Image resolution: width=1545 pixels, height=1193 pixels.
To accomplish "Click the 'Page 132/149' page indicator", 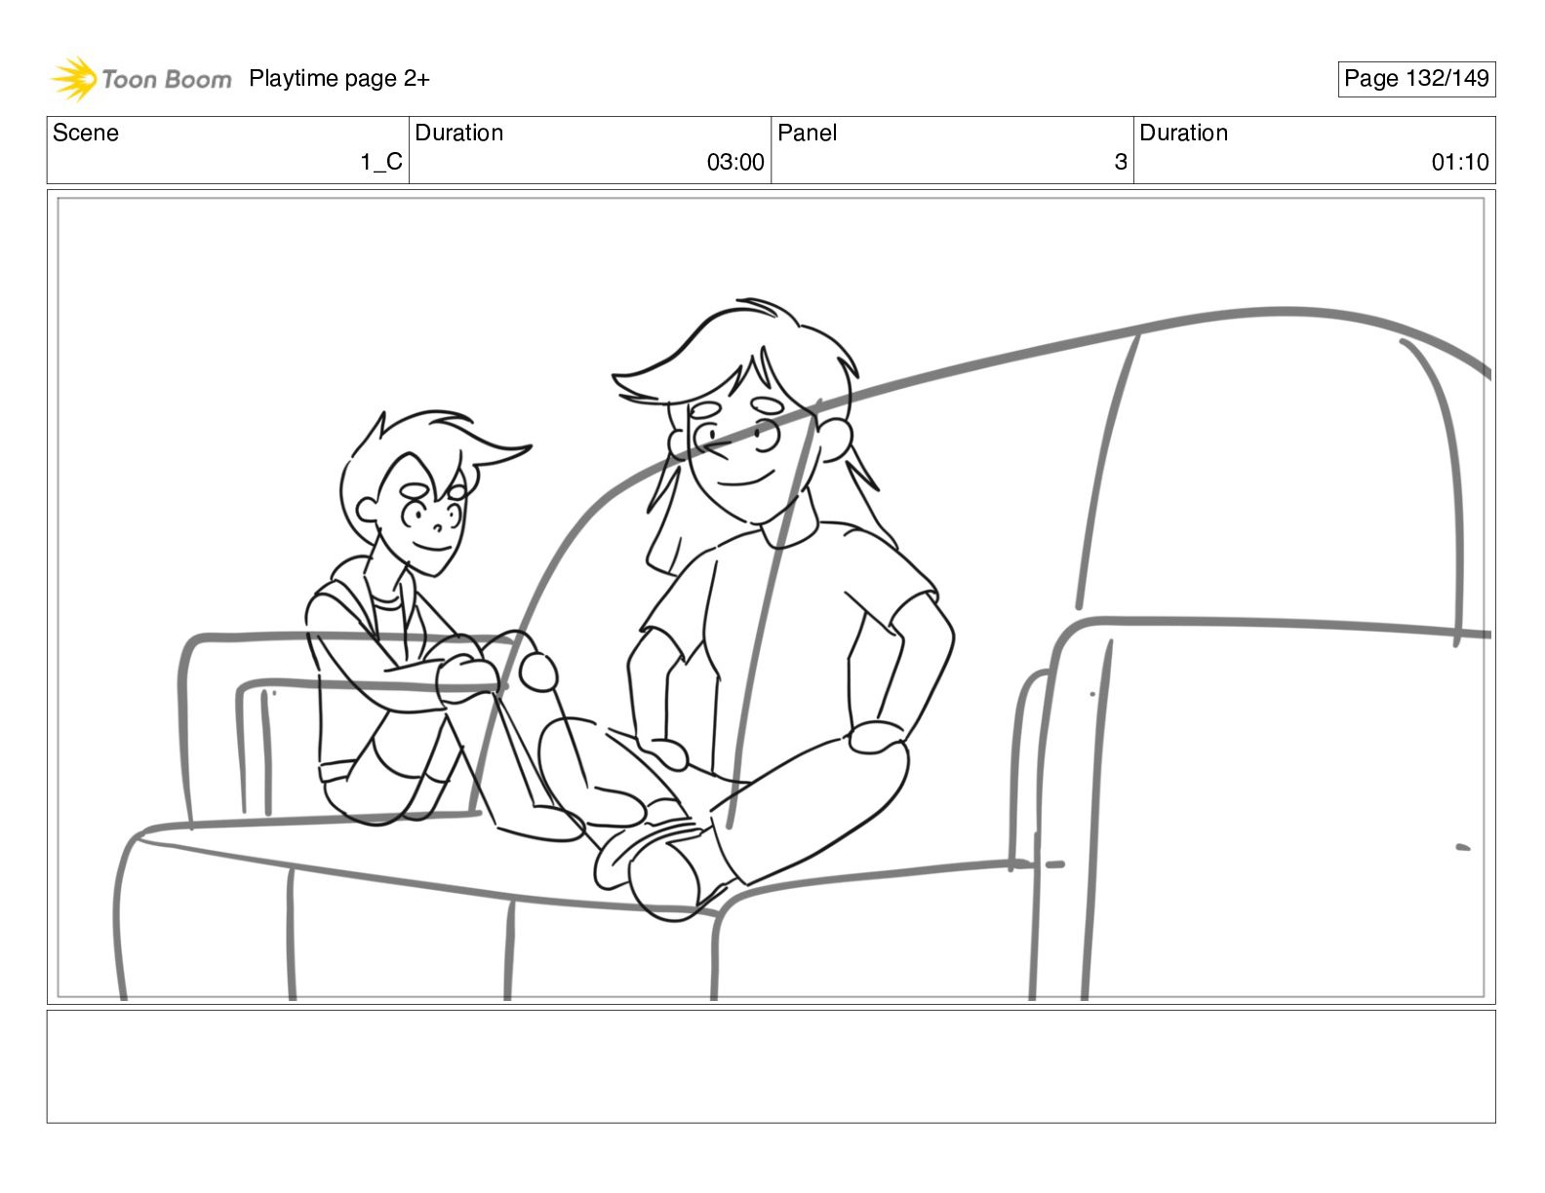I will [1416, 79].
